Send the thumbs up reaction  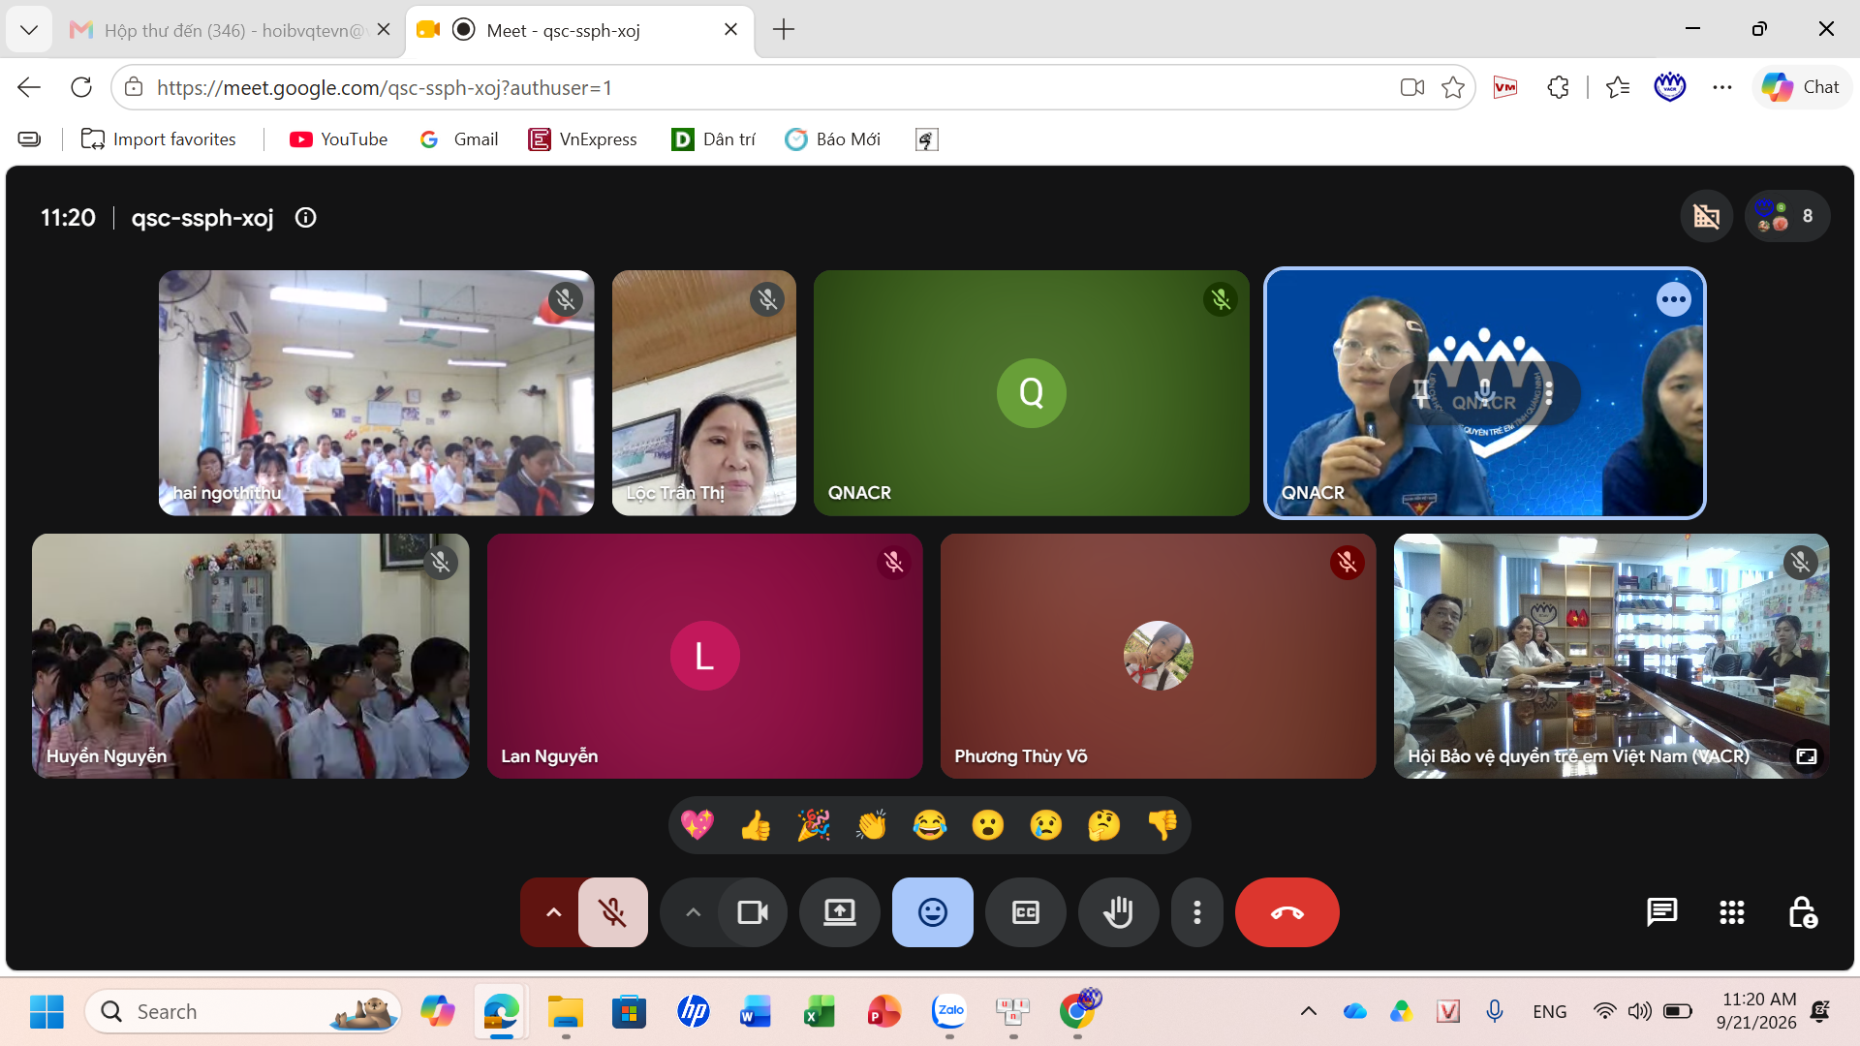pos(756,825)
